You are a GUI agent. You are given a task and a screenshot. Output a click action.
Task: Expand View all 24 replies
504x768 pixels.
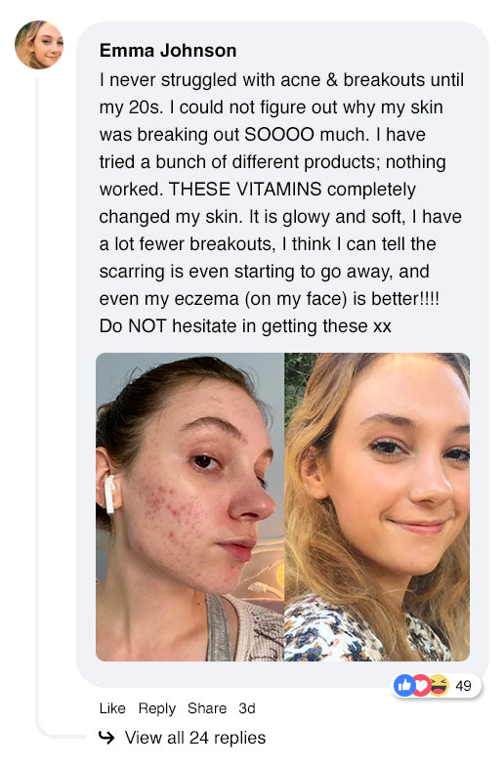195,738
